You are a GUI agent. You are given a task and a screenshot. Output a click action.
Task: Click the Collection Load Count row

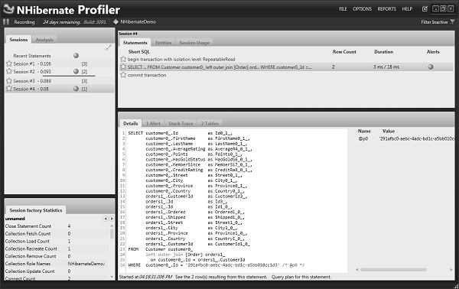(x=57, y=241)
